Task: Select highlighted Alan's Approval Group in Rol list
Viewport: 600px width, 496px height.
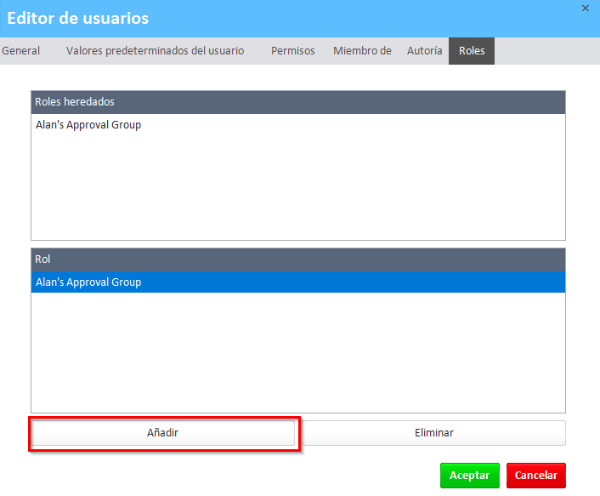Action: [x=88, y=282]
